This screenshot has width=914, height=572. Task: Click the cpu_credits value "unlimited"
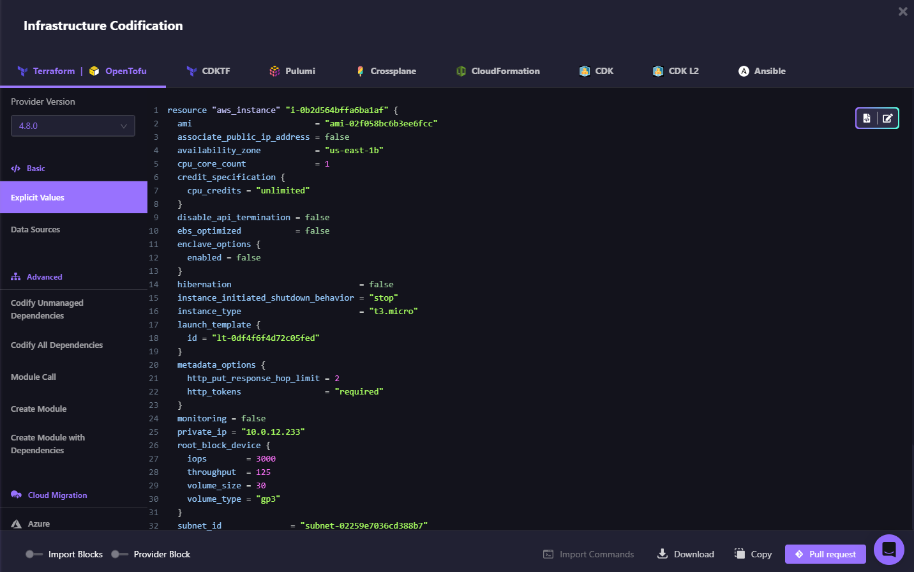(283, 190)
